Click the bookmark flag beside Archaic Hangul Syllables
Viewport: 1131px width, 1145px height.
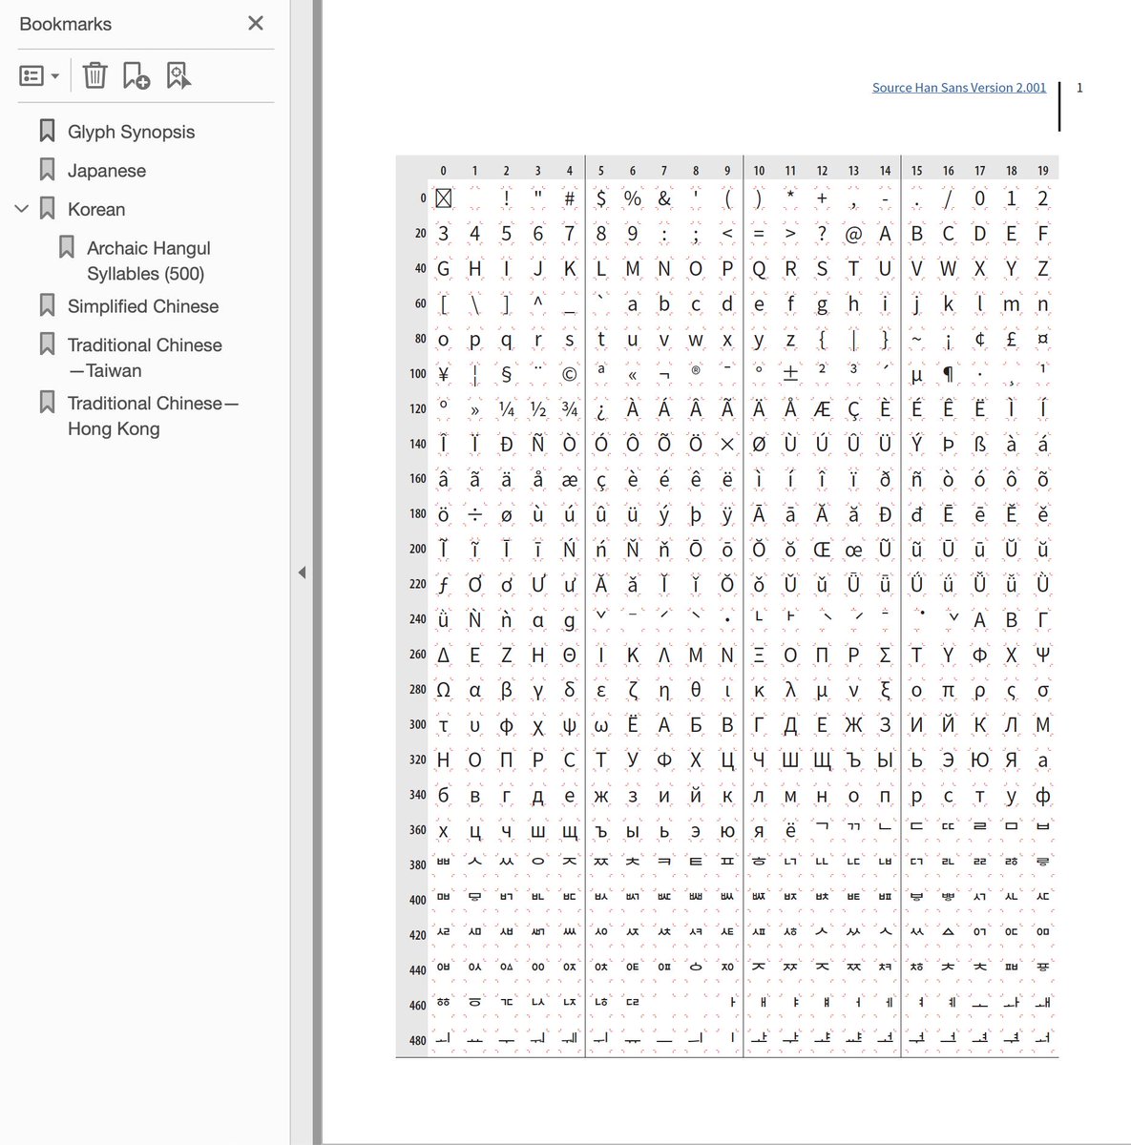click(x=66, y=246)
